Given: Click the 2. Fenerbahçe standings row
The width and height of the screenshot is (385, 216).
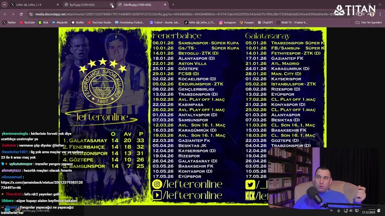Looking at the screenshot, I should coord(103,147).
